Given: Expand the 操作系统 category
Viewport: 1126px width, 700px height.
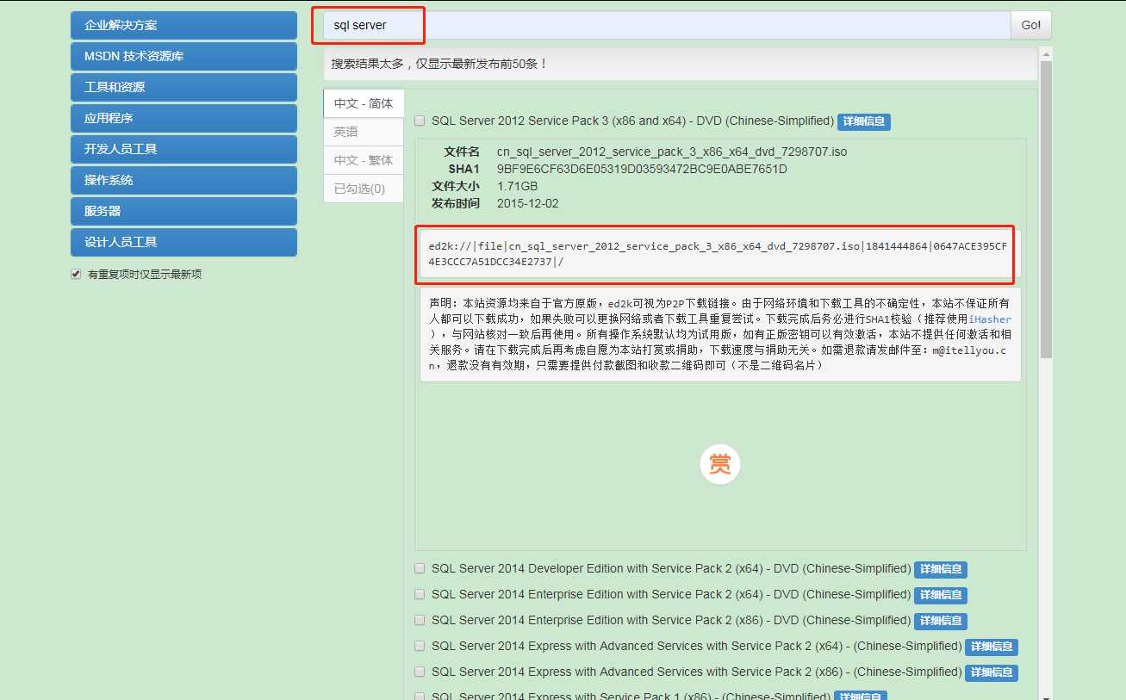Looking at the screenshot, I should (184, 180).
